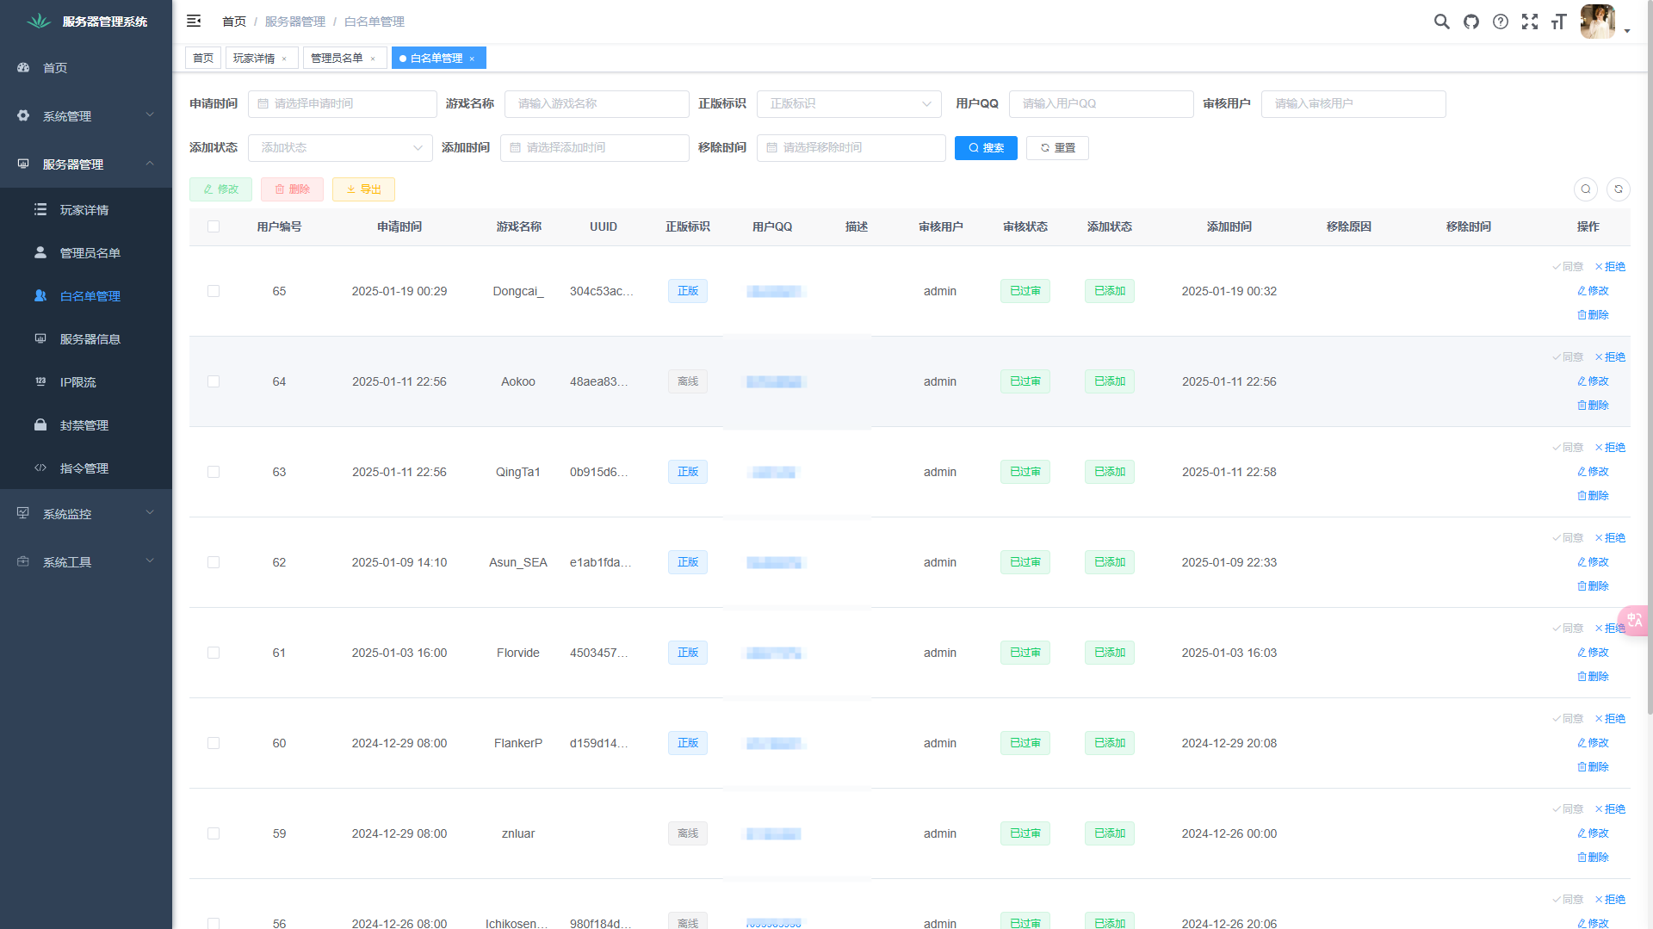
Task: Tick the checkbox for user 65 row
Action: [x=214, y=291]
